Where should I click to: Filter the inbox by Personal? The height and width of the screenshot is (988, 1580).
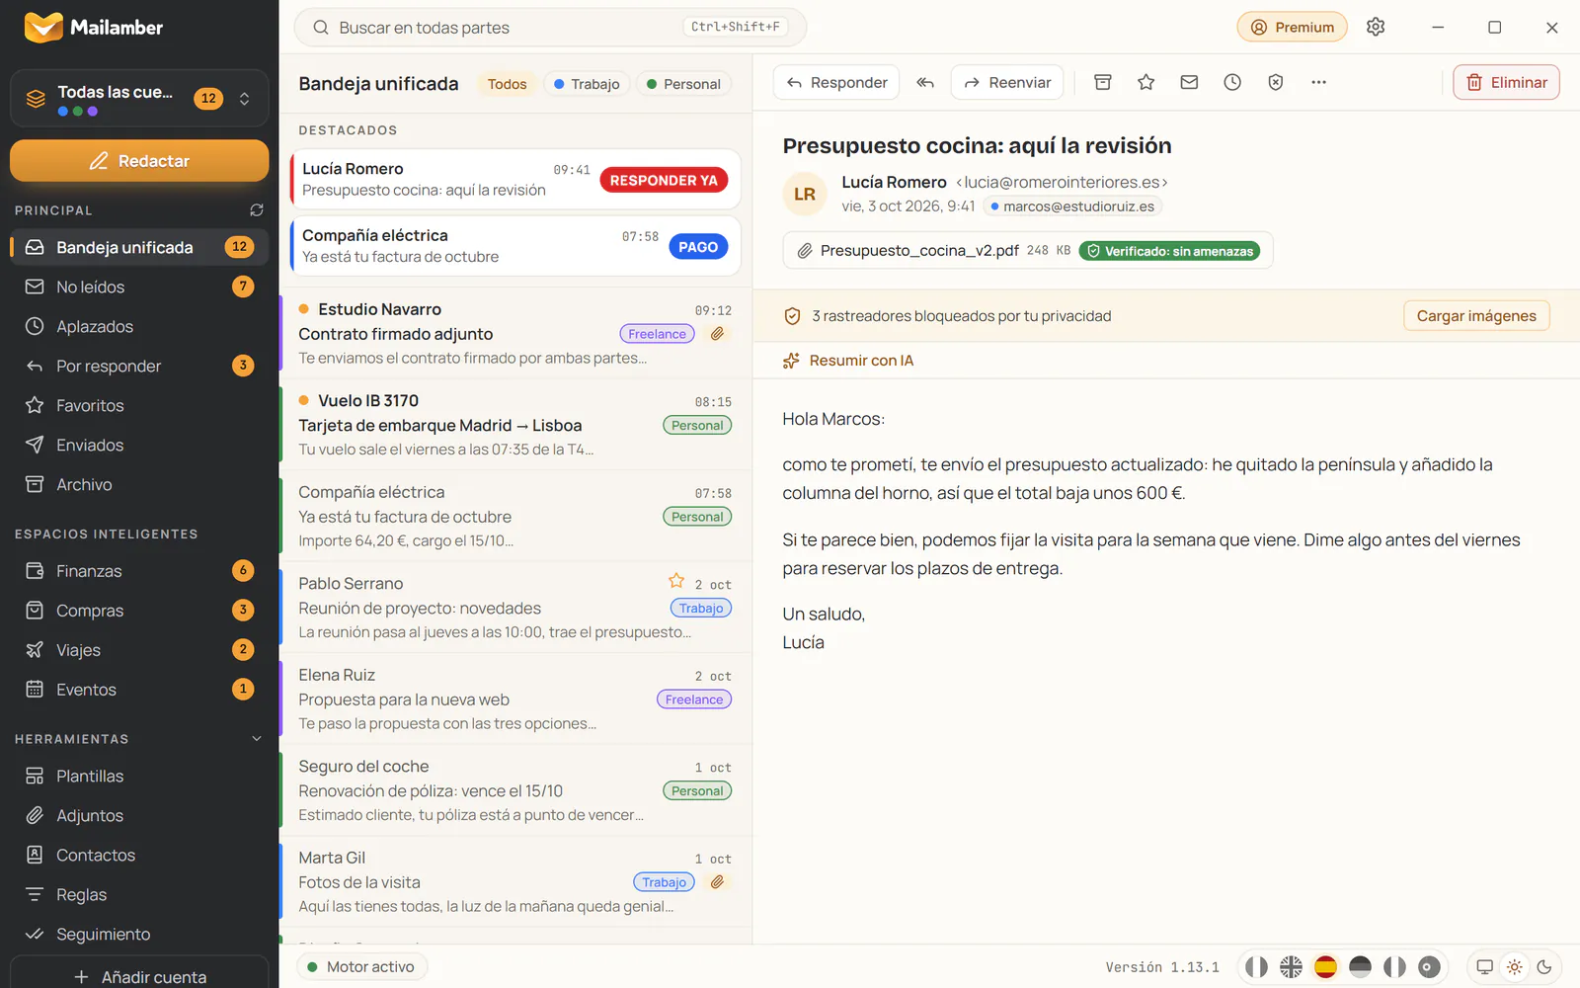[x=683, y=84]
